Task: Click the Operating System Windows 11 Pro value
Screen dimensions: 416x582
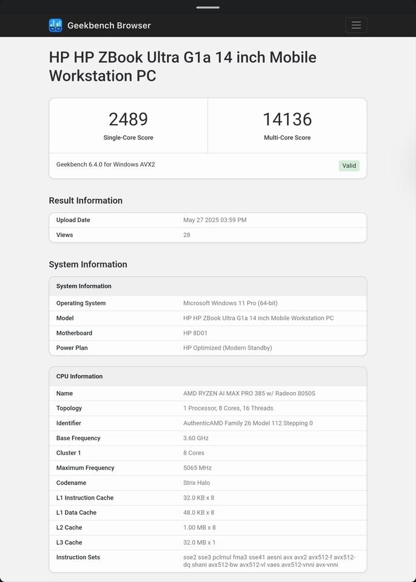Action: pyautogui.click(x=230, y=303)
